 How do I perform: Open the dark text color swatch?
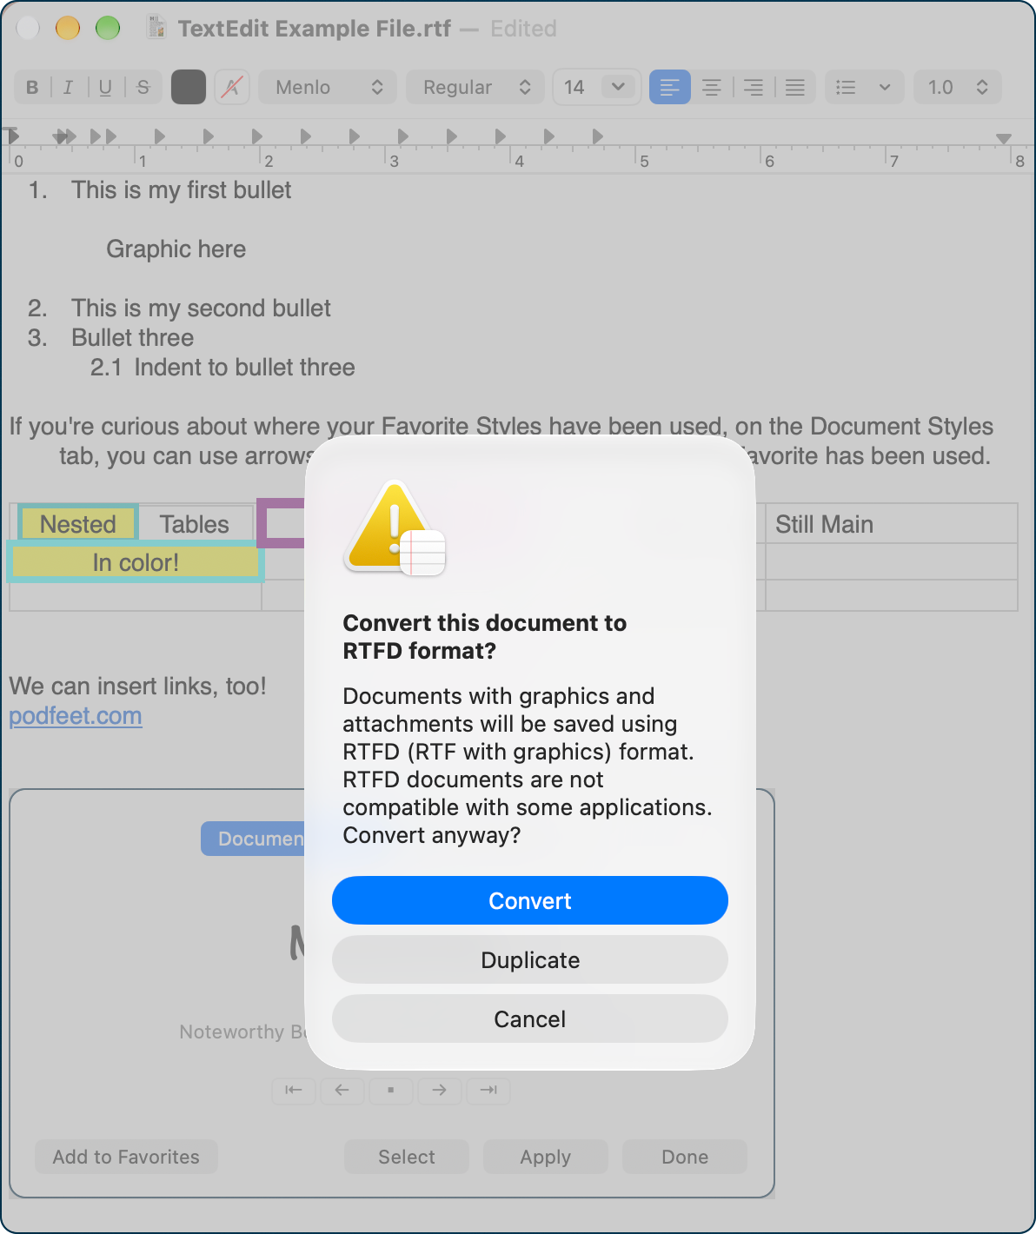click(x=189, y=87)
